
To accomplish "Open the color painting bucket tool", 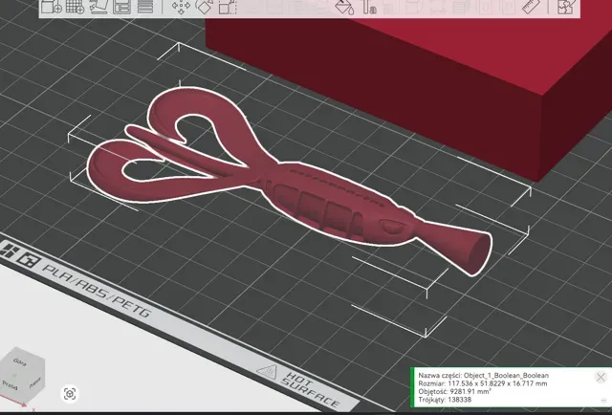I will (x=344, y=7).
